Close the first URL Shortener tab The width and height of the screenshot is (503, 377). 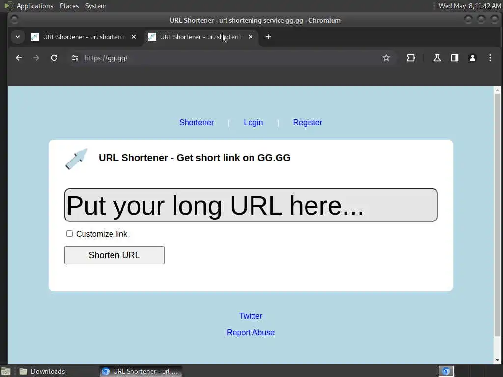pyautogui.click(x=134, y=37)
